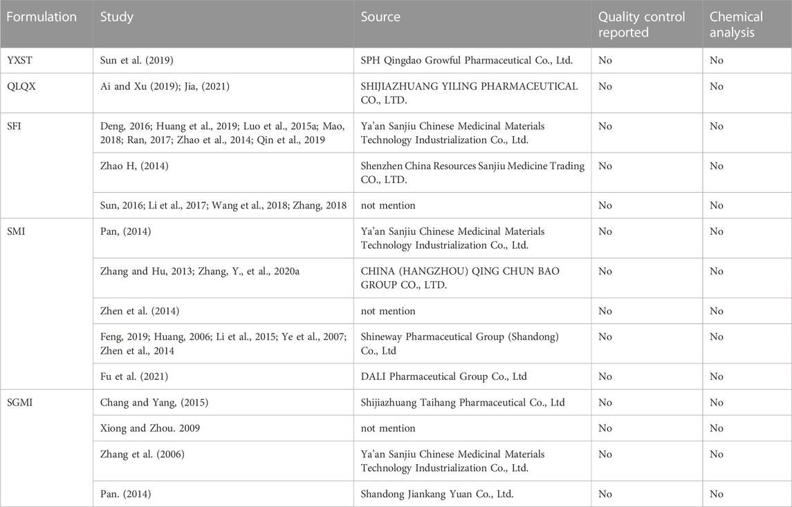Viewport: 792px width, 507px height.
Task: Click the study cell starting "Feng, 2019; Huang, 2006"
Action: coord(223,343)
